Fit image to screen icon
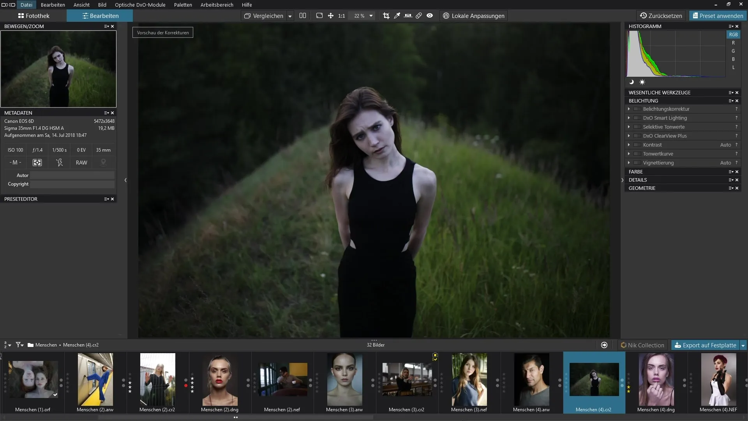Screen dimensions: 748x421 coord(319,16)
